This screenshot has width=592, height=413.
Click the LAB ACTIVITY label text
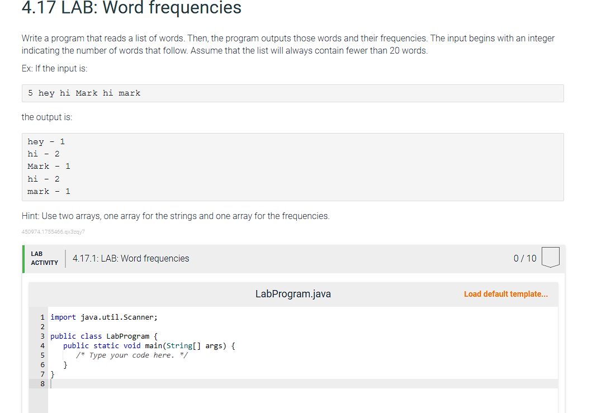44,258
